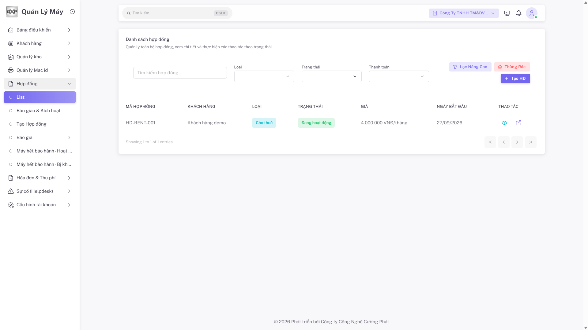Select the List menu item
The width and height of the screenshot is (588, 330).
(40, 97)
